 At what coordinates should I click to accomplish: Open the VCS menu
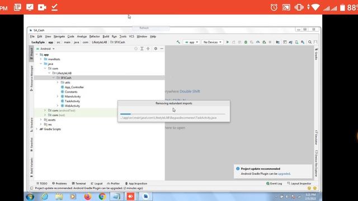point(131,36)
